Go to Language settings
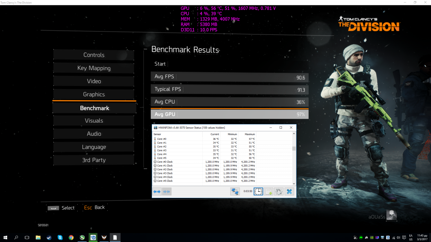This screenshot has height=242, width=431. pos(94,147)
